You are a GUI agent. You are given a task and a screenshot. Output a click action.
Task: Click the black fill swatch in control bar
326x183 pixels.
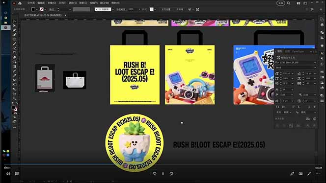(33, 9)
